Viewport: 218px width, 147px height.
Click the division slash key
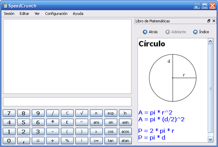click(x=53, y=113)
